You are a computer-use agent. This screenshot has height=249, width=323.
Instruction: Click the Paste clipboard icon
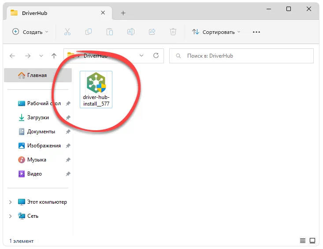pyautogui.click(x=110, y=32)
